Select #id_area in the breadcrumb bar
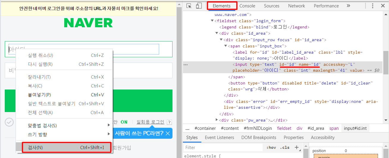Screen dimensions: 389x158 click(x=316, y=128)
